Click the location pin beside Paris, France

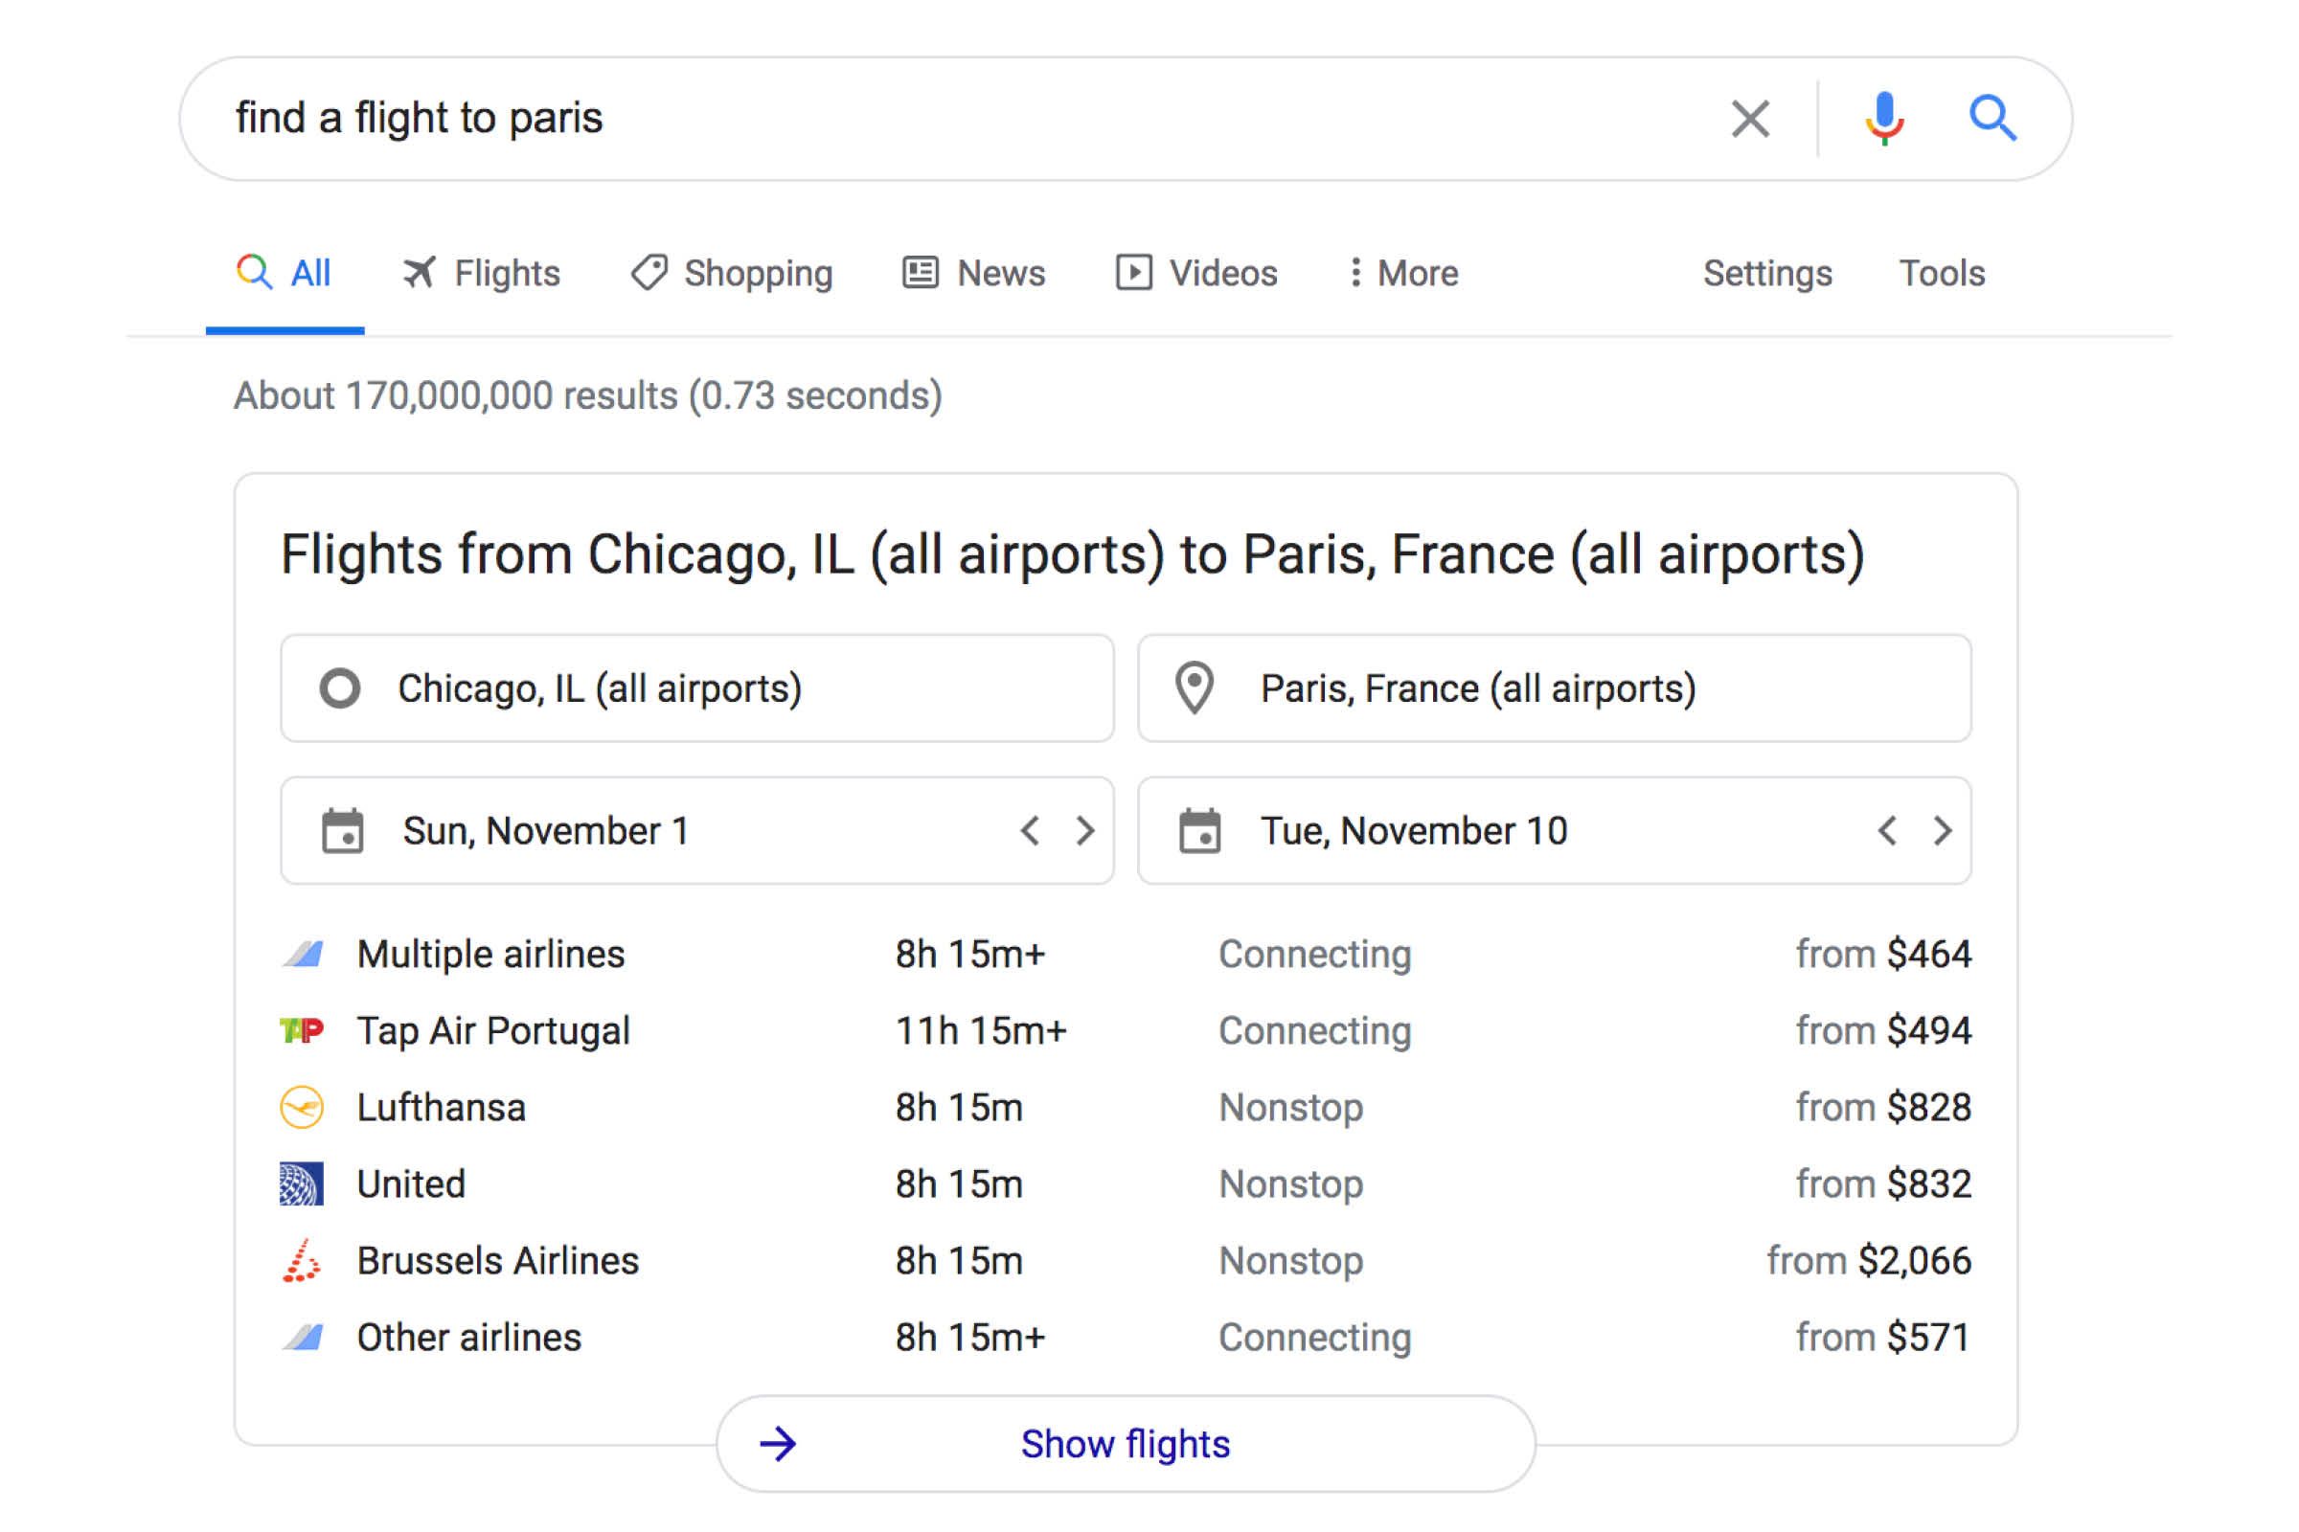click(1195, 687)
